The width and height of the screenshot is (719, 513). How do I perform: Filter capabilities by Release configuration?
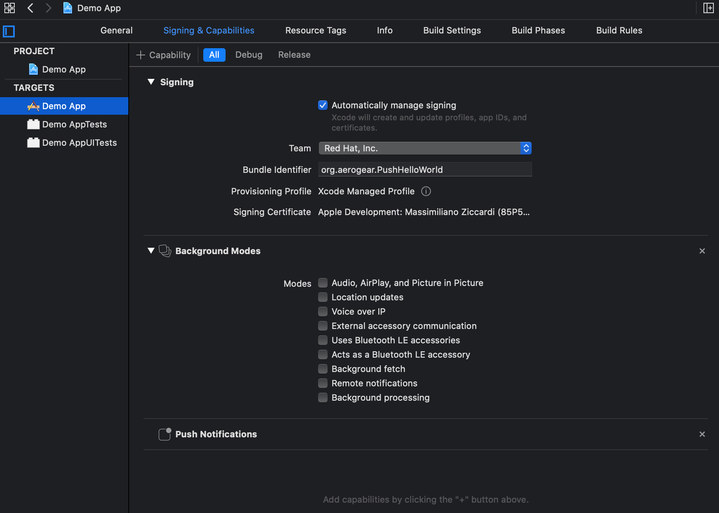[294, 55]
